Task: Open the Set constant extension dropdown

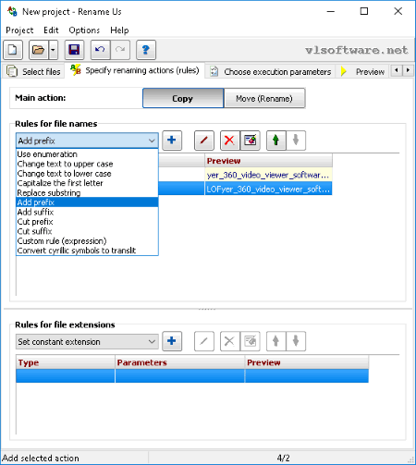Action: click(87, 342)
